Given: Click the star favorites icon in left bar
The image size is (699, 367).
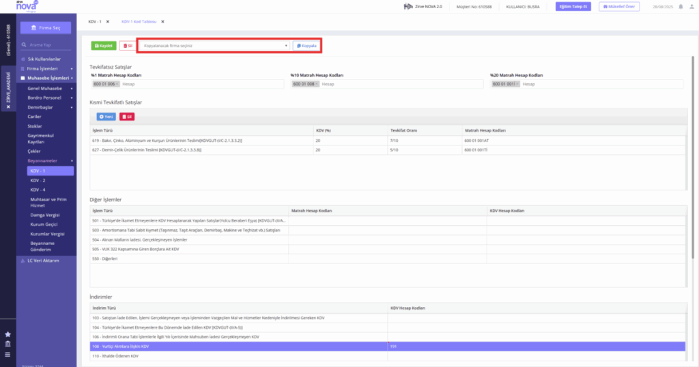Looking at the screenshot, I should [x=8, y=334].
